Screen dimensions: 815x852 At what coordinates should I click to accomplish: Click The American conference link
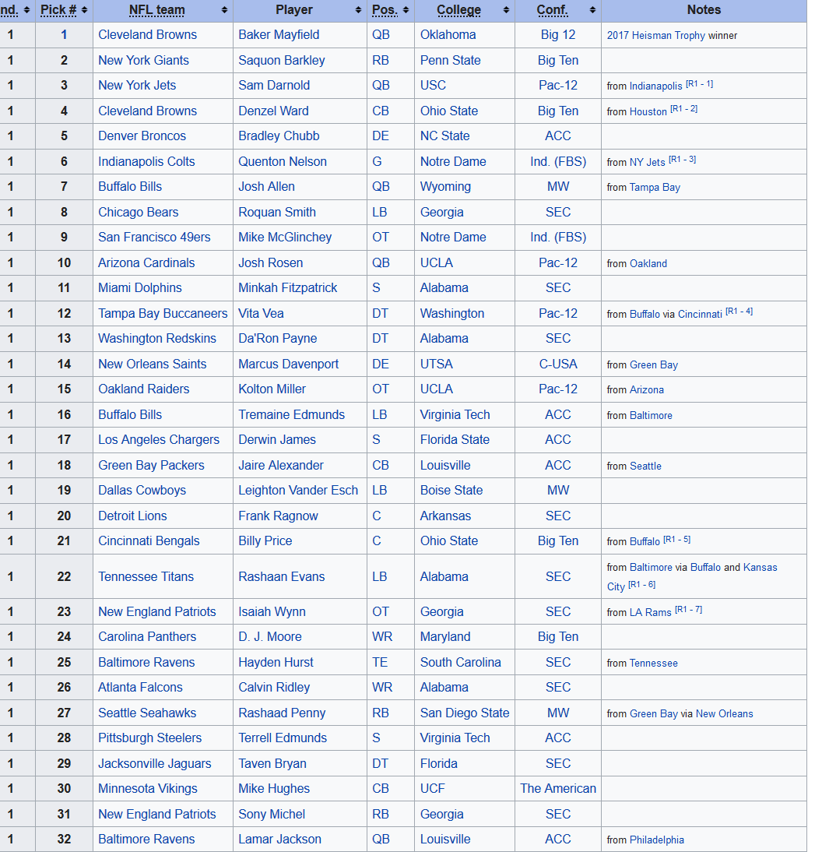pyautogui.click(x=558, y=788)
